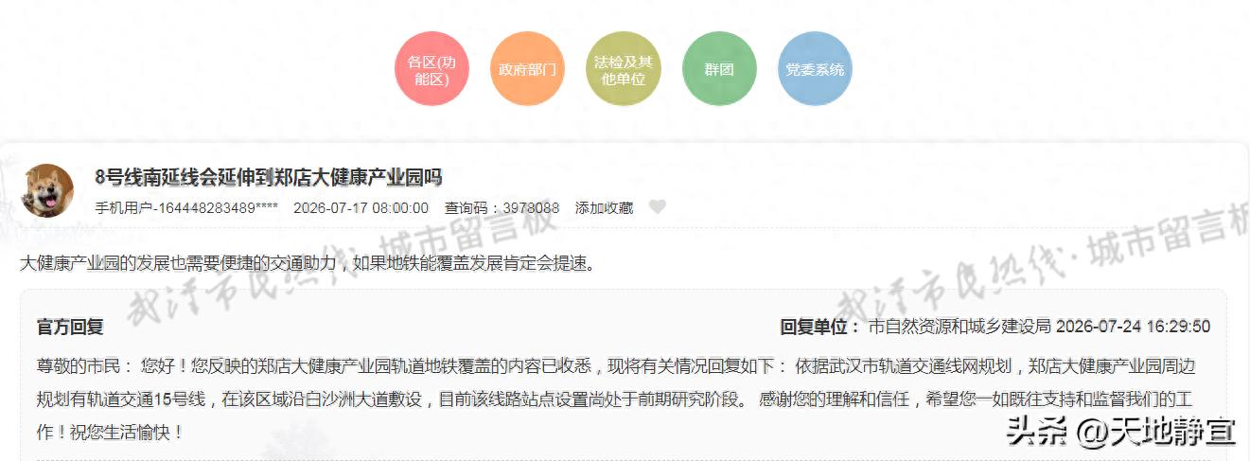Click the query code 3978088
1250x461 pixels.
(531, 207)
